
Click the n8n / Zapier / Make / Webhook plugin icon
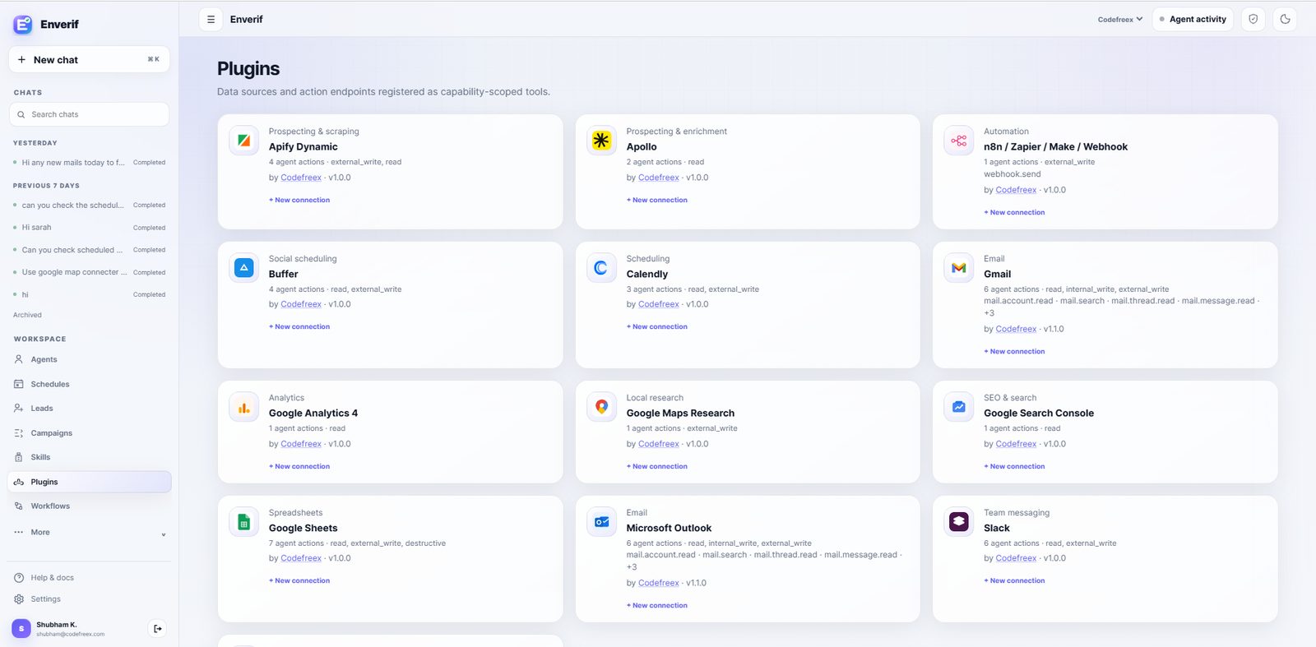[959, 141]
